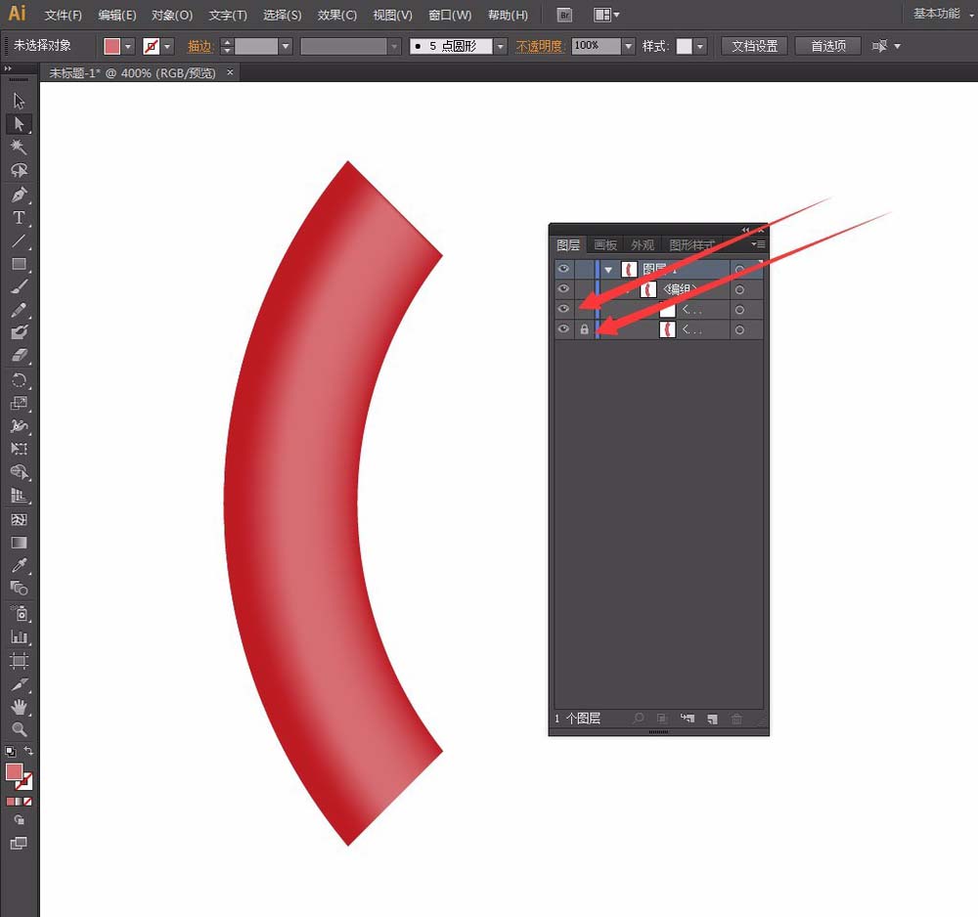The height and width of the screenshot is (917, 978).
Task: Open the Layers panel flyout menu
Action: 759,244
